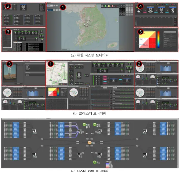Click white status circle in Korea map legend

102,6
